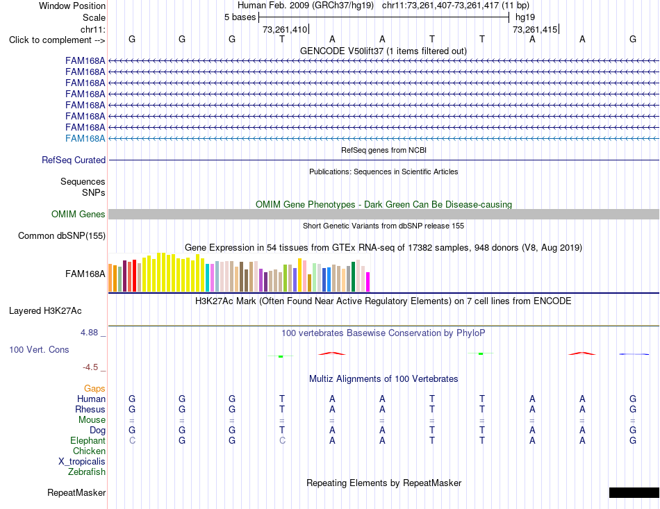
Task: Click the 4.88 PhyloP upper scale value
Action: pyautogui.click(x=89, y=333)
